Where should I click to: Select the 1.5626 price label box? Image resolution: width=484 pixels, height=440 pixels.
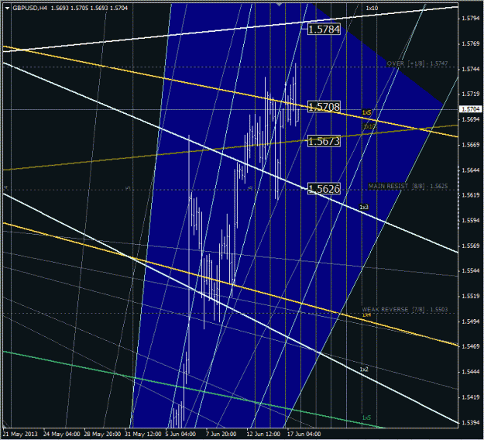click(x=324, y=189)
